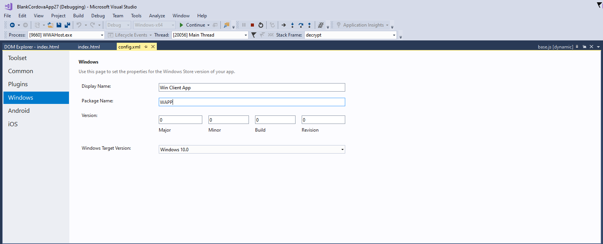Click the Save All icon
Viewport: 603px width, 244px height.
pos(67,25)
